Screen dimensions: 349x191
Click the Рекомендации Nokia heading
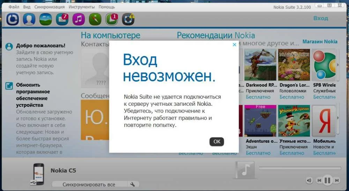point(216,35)
